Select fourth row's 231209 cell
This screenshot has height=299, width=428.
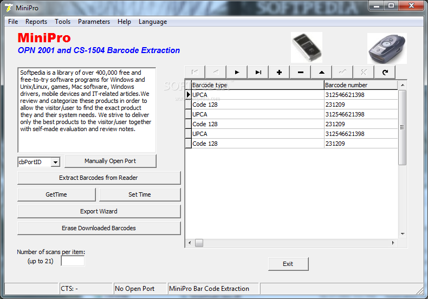[x=361, y=124]
